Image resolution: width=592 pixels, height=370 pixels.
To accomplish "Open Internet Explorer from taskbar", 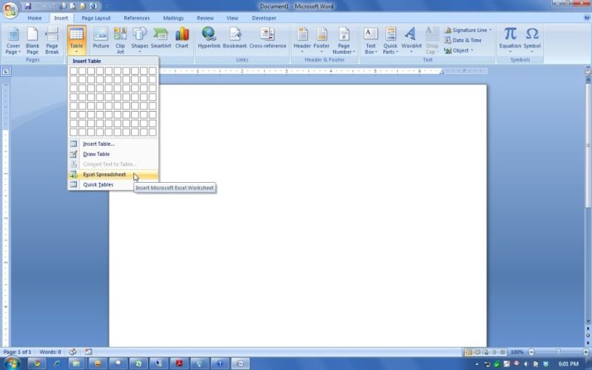I will [57, 363].
